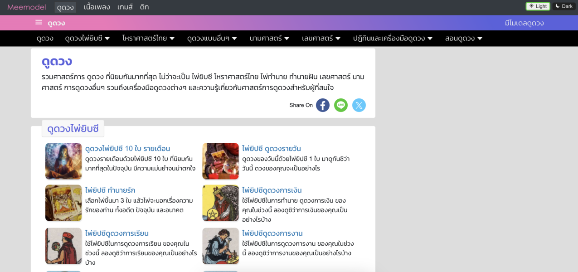Enable Dark mode
578x272 pixels.
click(563, 6)
